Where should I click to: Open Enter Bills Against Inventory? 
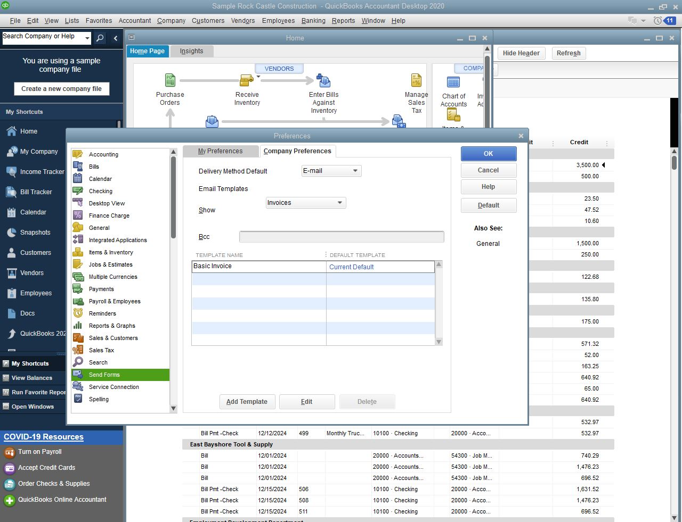323,80
